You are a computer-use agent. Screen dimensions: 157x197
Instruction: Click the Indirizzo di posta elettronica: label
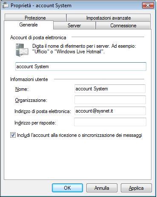(43, 111)
